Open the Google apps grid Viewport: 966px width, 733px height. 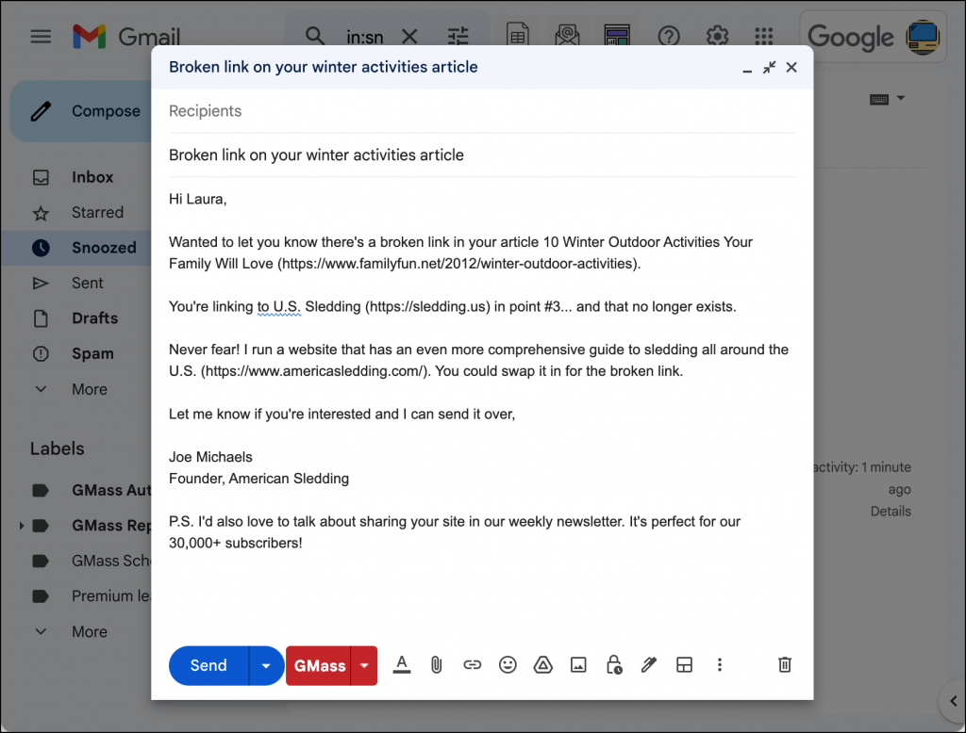(763, 36)
